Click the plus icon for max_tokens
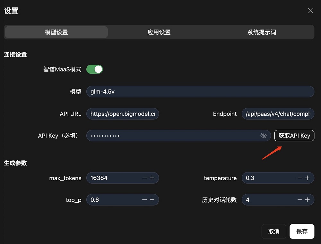Screen dimensions: 321x244 click(x=152, y=178)
